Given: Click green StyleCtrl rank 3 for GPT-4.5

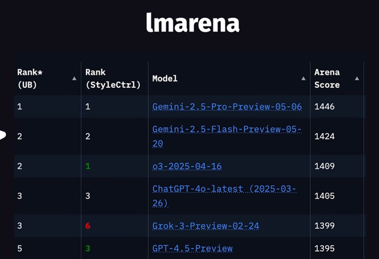Looking at the screenshot, I should pyautogui.click(x=88, y=248).
